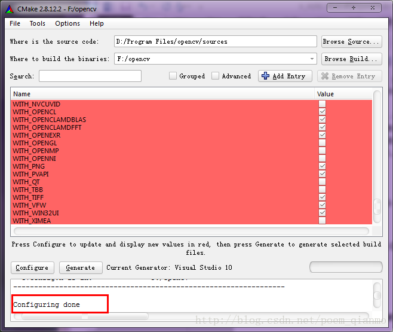Select the WITH_OPENCLAMDBLAS entry name

click(50, 120)
